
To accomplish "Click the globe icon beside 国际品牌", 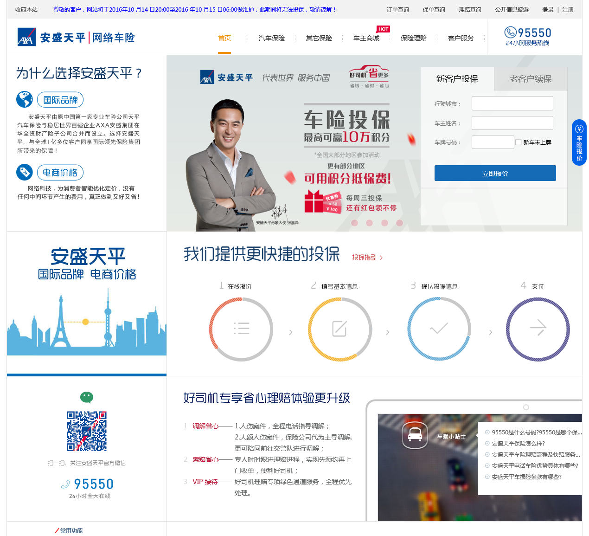I will pyautogui.click(x=25, y=99).
